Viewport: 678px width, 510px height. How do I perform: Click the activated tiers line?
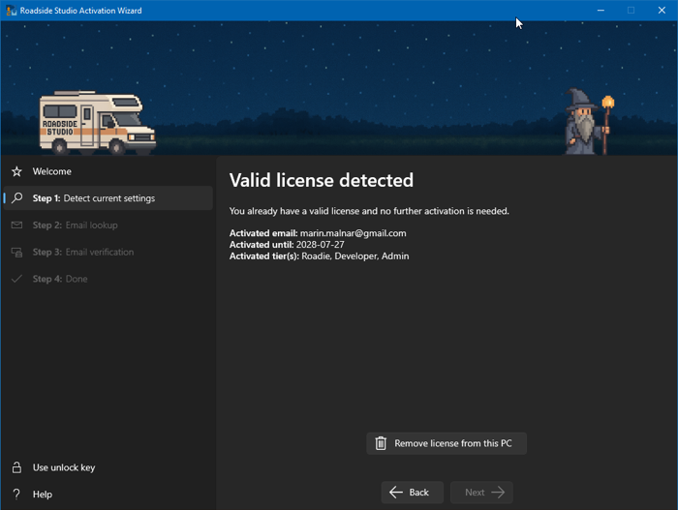coord(319,256)
